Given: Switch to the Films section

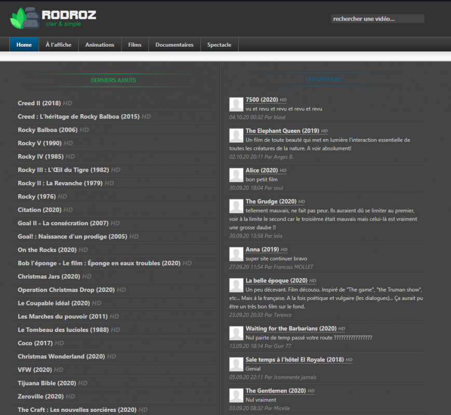Looking at the screenshot, I should tap(135, 45).
